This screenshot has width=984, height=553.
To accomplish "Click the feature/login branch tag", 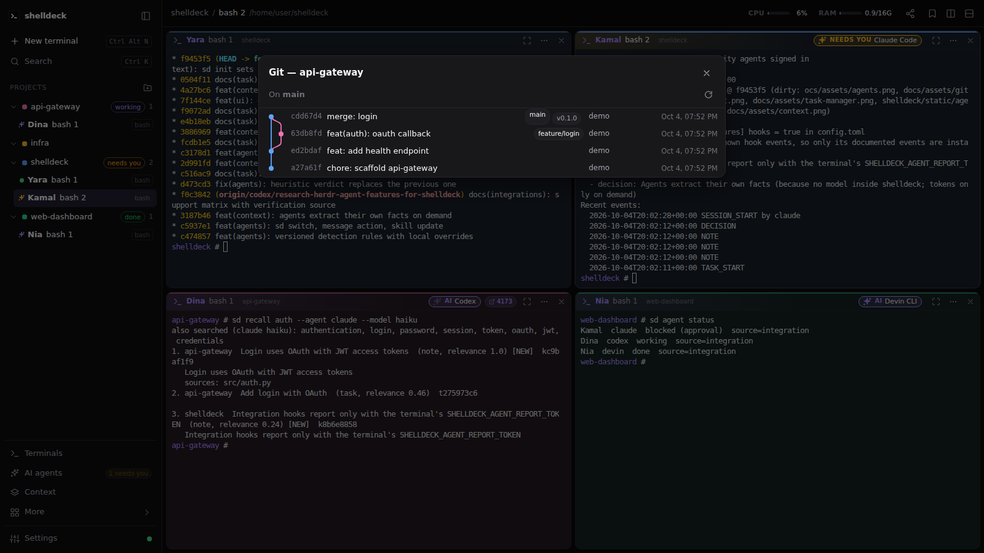I will [x=558, y=134].
